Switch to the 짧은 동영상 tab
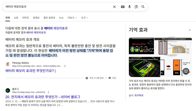 [x=49, y=18]
